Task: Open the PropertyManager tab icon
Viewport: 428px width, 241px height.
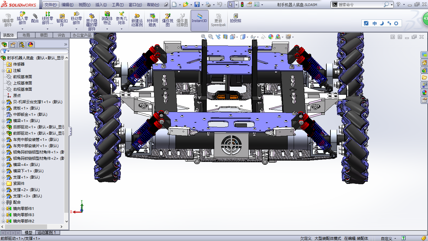Action: pyautogui.click(x=13, y=45)
